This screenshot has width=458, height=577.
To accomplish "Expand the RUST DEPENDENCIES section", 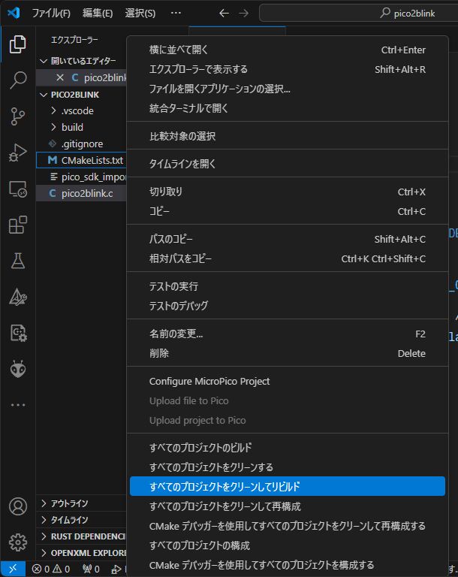I will click(x=81, y=536).
